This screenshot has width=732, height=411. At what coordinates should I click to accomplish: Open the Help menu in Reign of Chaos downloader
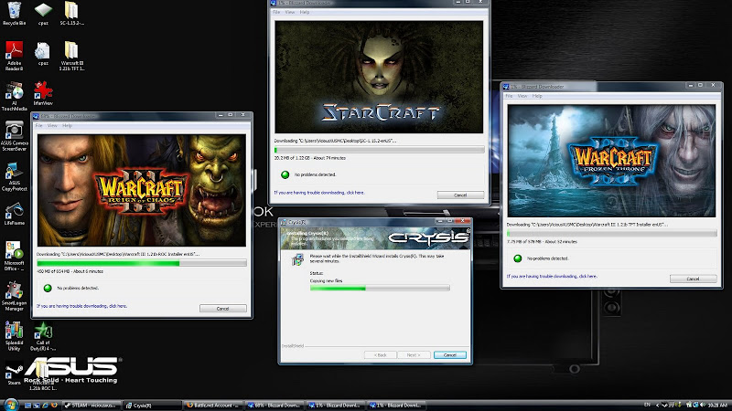(x=67, y=126)
